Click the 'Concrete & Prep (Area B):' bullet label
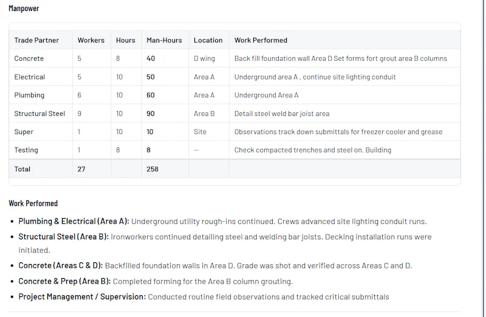This screenshot has width=486, height=317. click(x=64, y=281)
